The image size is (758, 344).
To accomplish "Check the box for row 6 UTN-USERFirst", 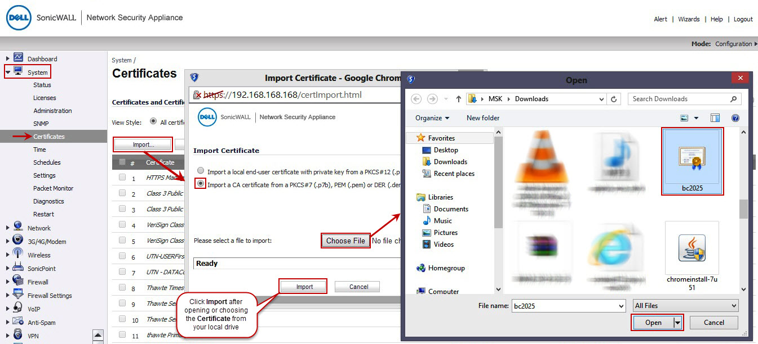I will pos(122,256).
